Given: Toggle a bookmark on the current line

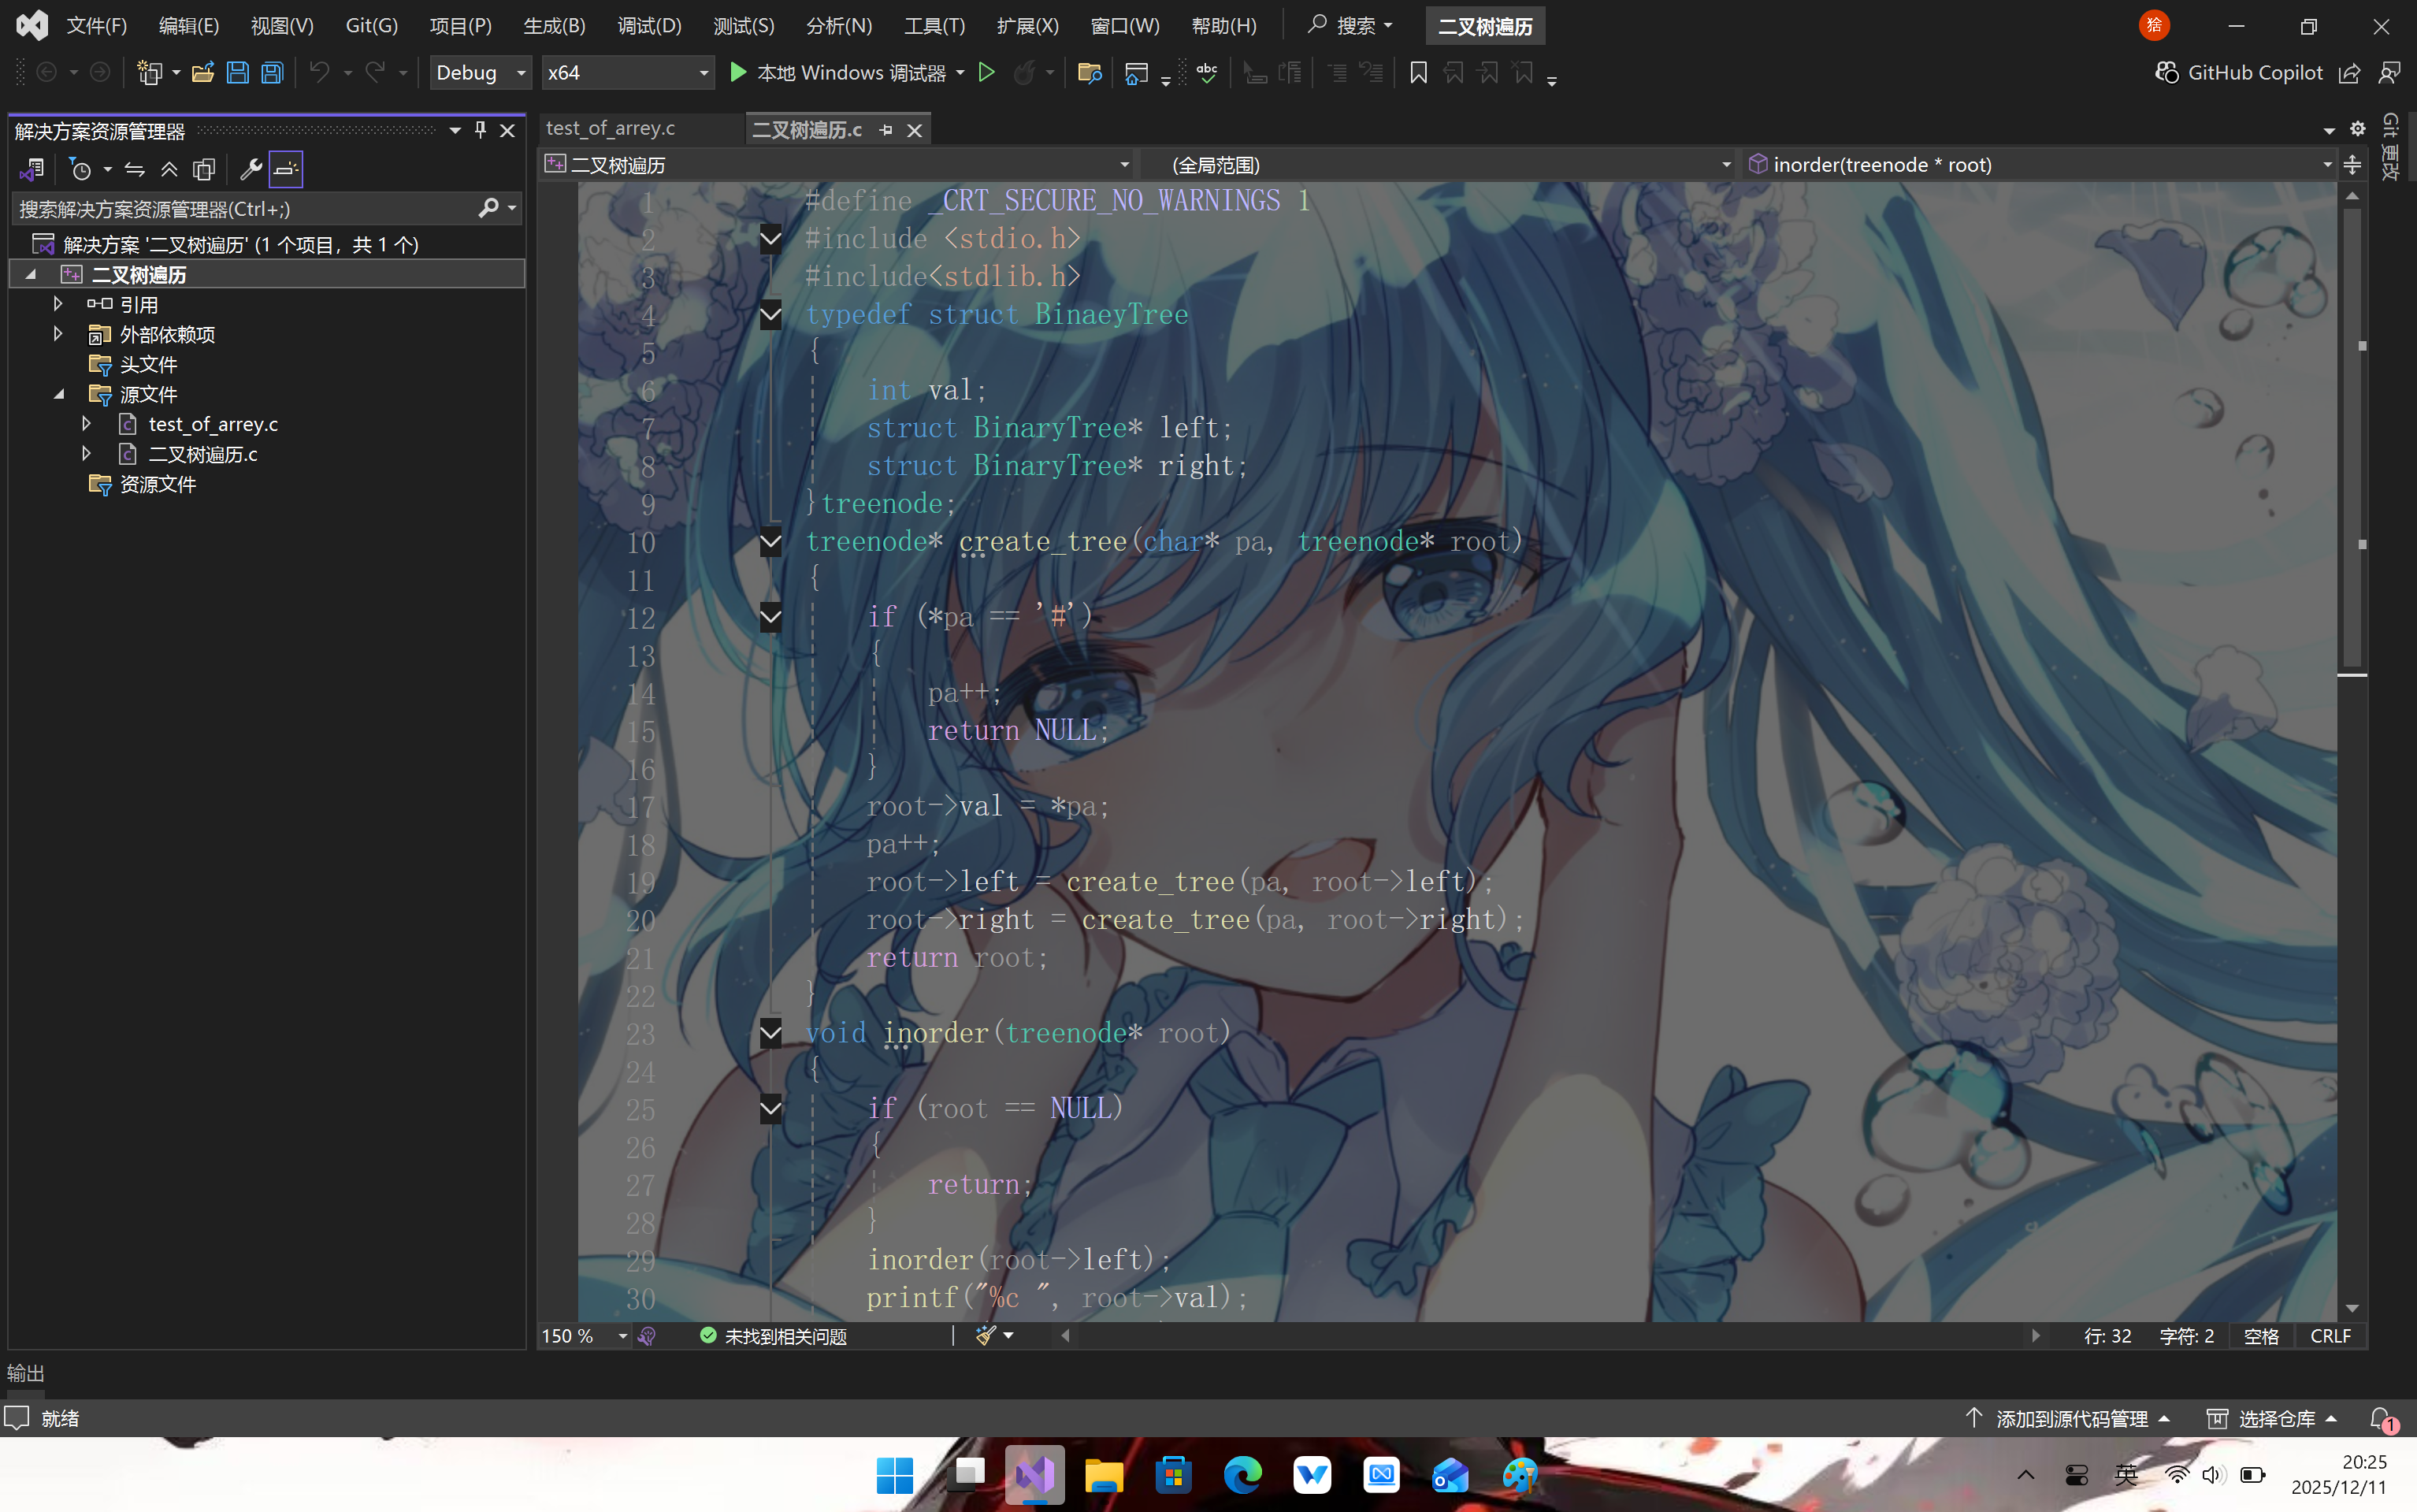Looking at the screenshot, I should point(1417,73).
